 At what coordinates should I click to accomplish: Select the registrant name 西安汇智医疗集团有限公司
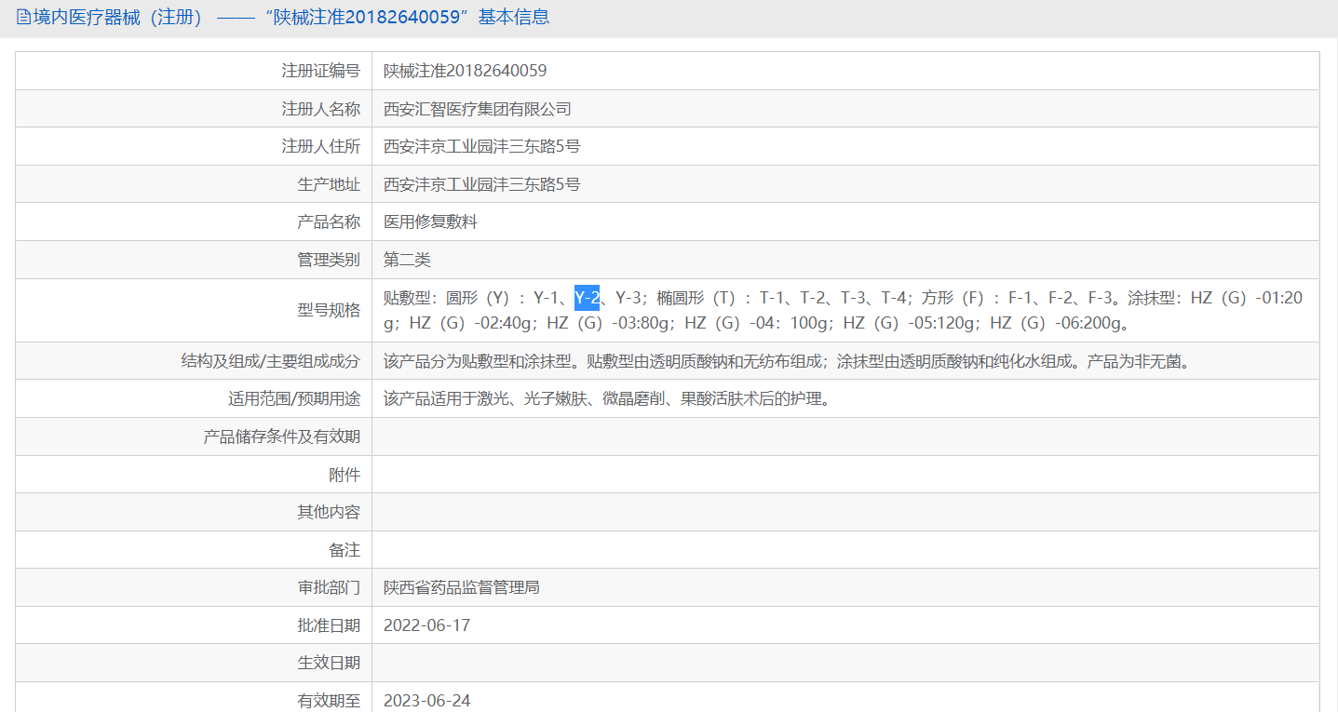point(478,109)
